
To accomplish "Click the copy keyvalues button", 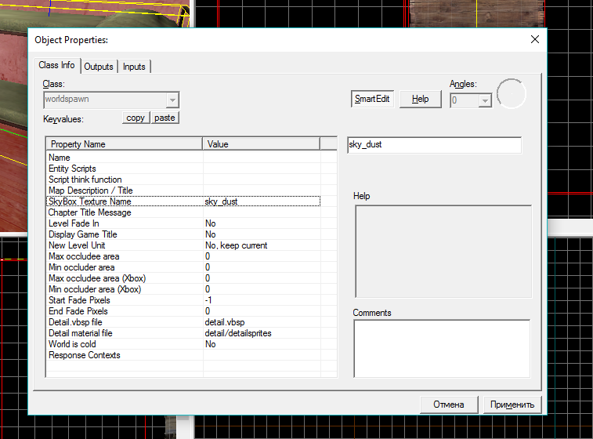I will click(136, 118).
